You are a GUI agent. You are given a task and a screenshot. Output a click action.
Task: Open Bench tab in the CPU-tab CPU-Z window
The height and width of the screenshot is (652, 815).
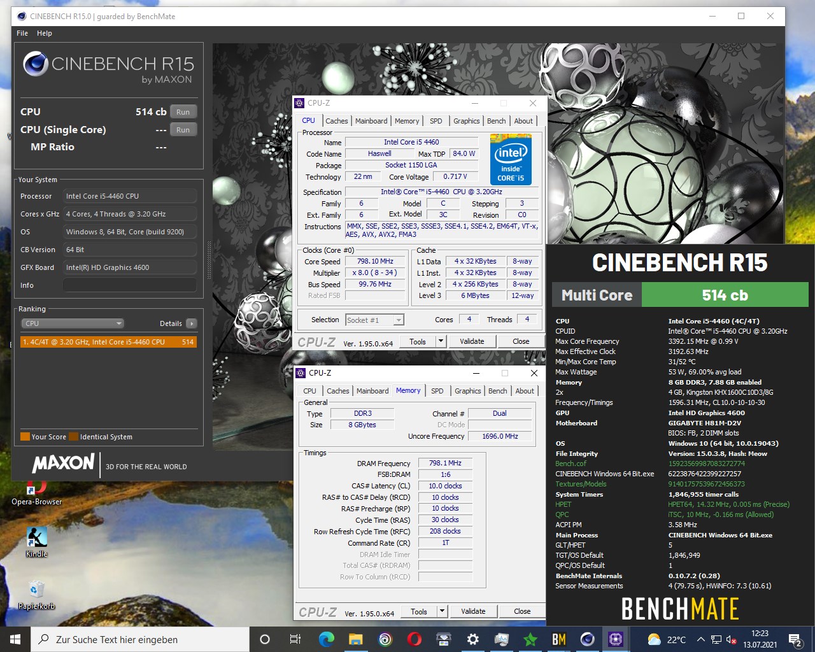(x=497, y=121)
